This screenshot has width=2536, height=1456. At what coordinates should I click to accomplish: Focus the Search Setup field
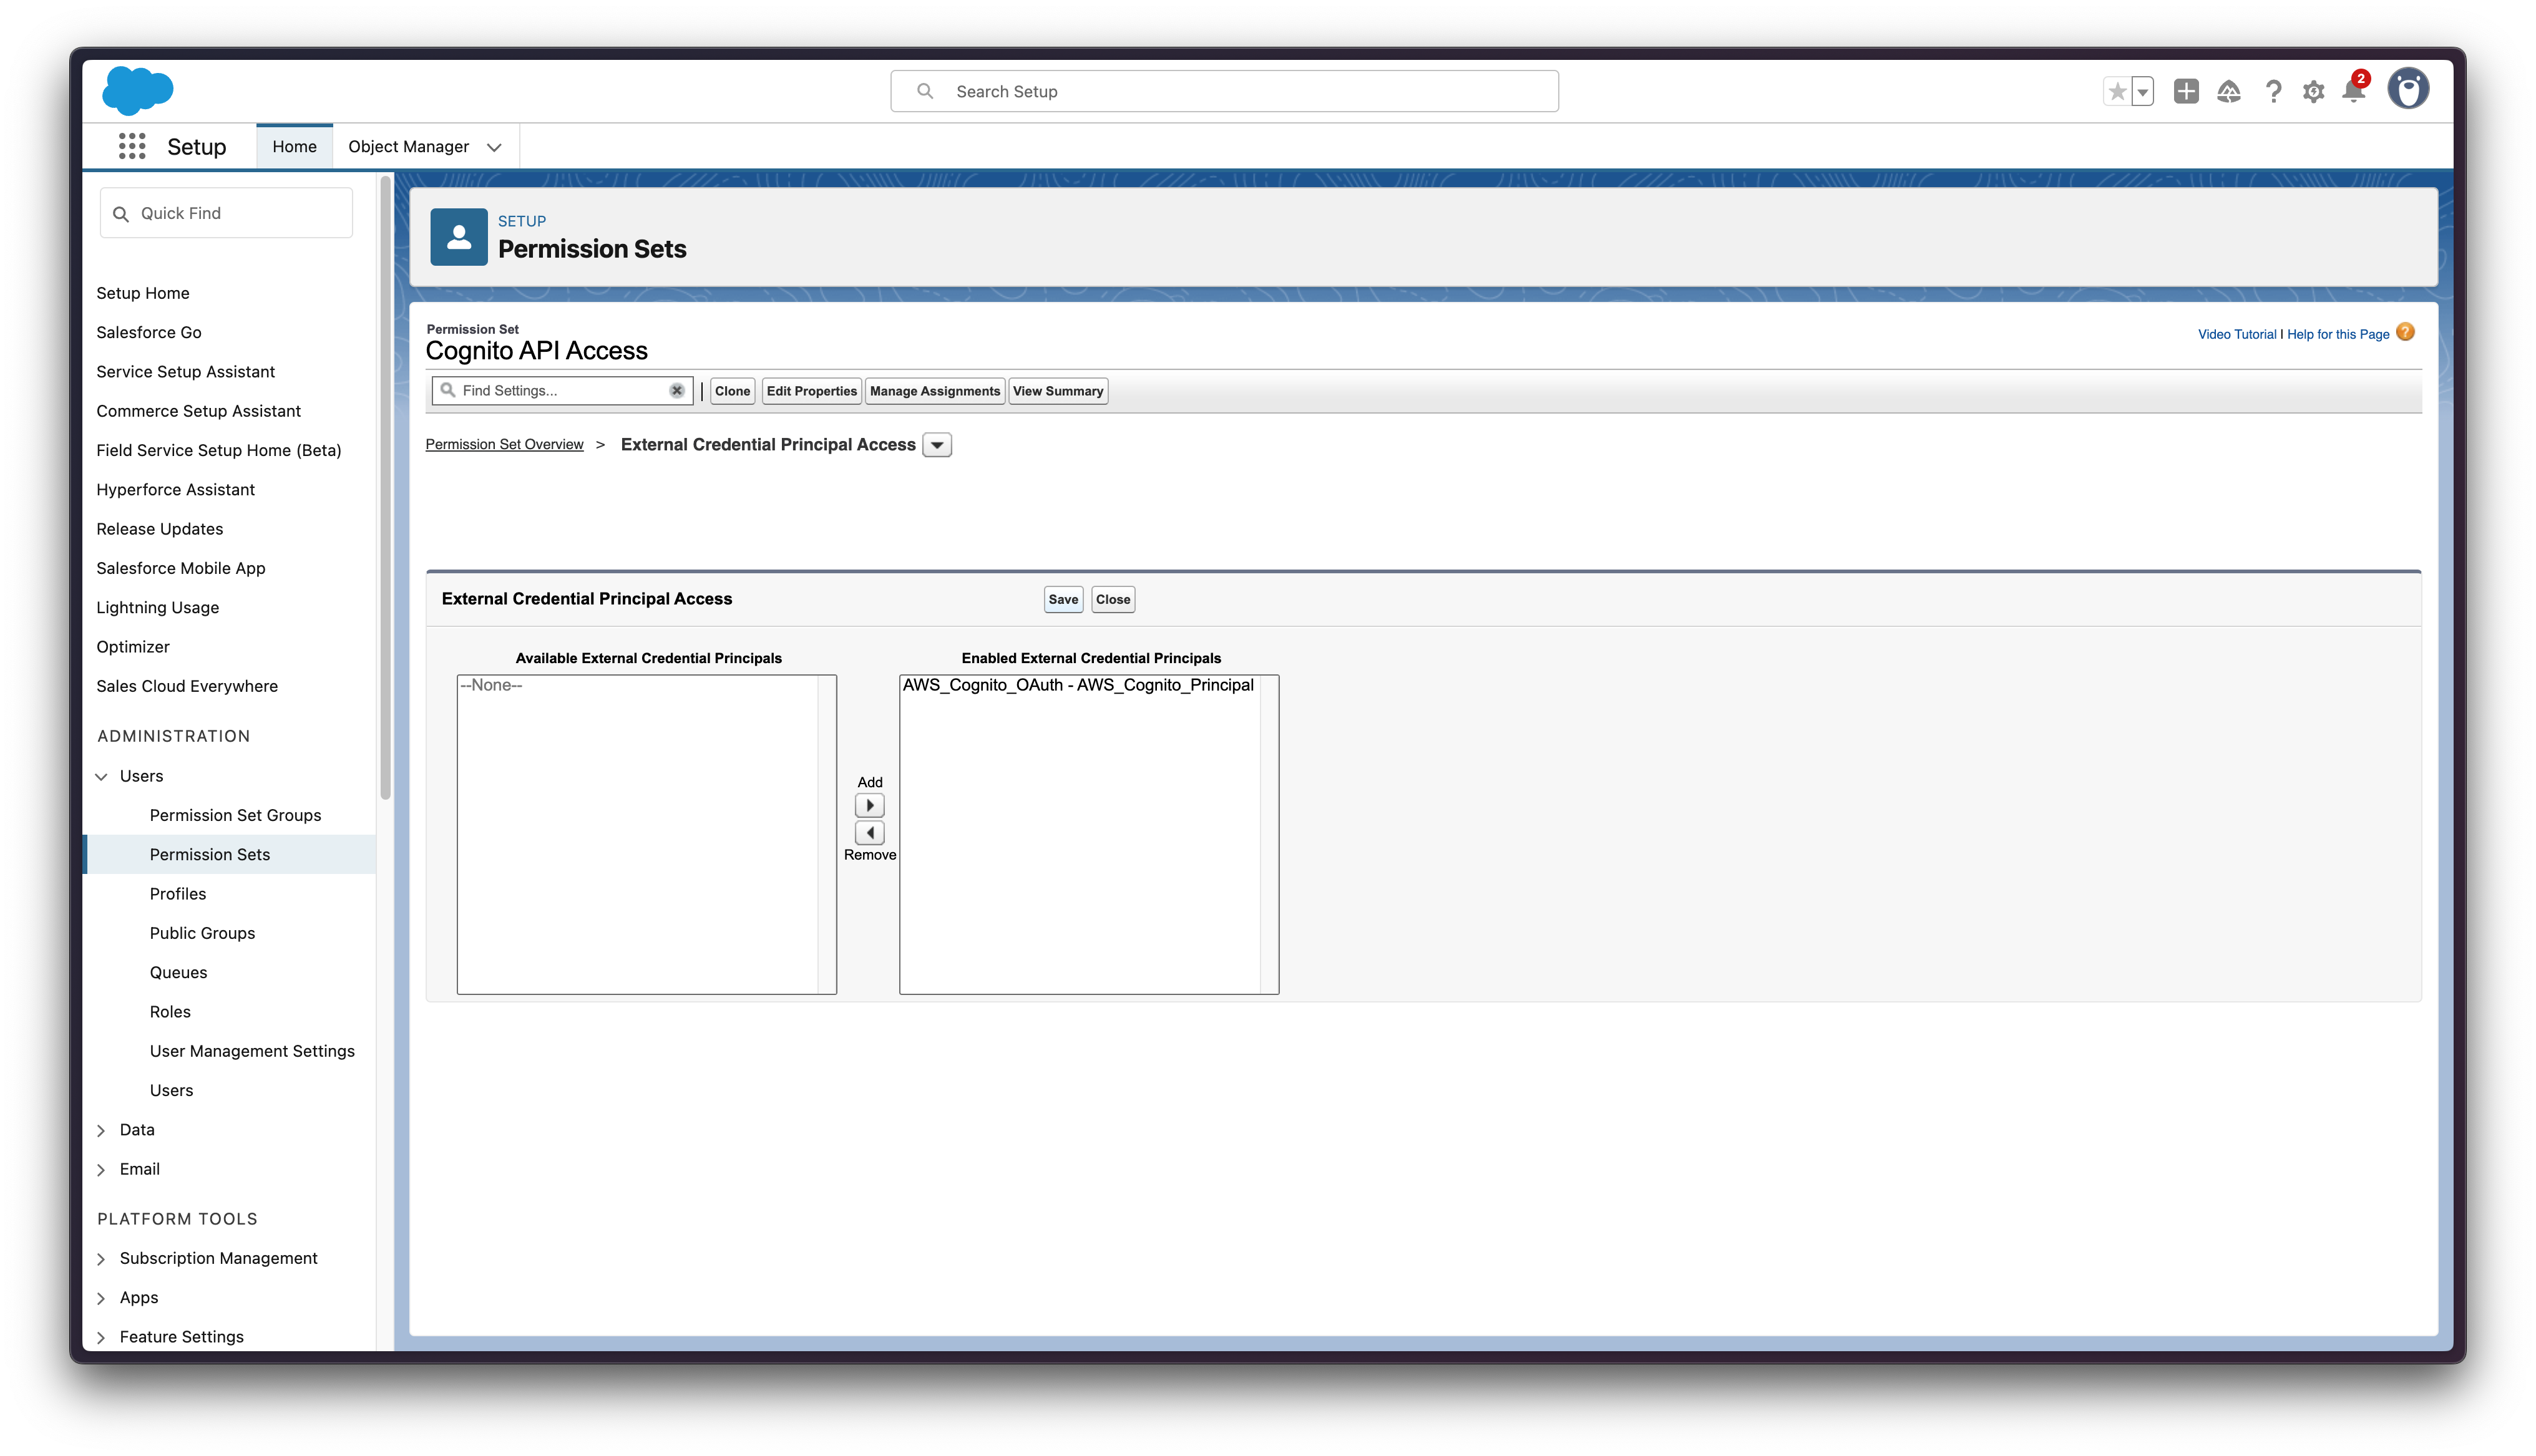pyautogui.click(x=1224, y=92)
